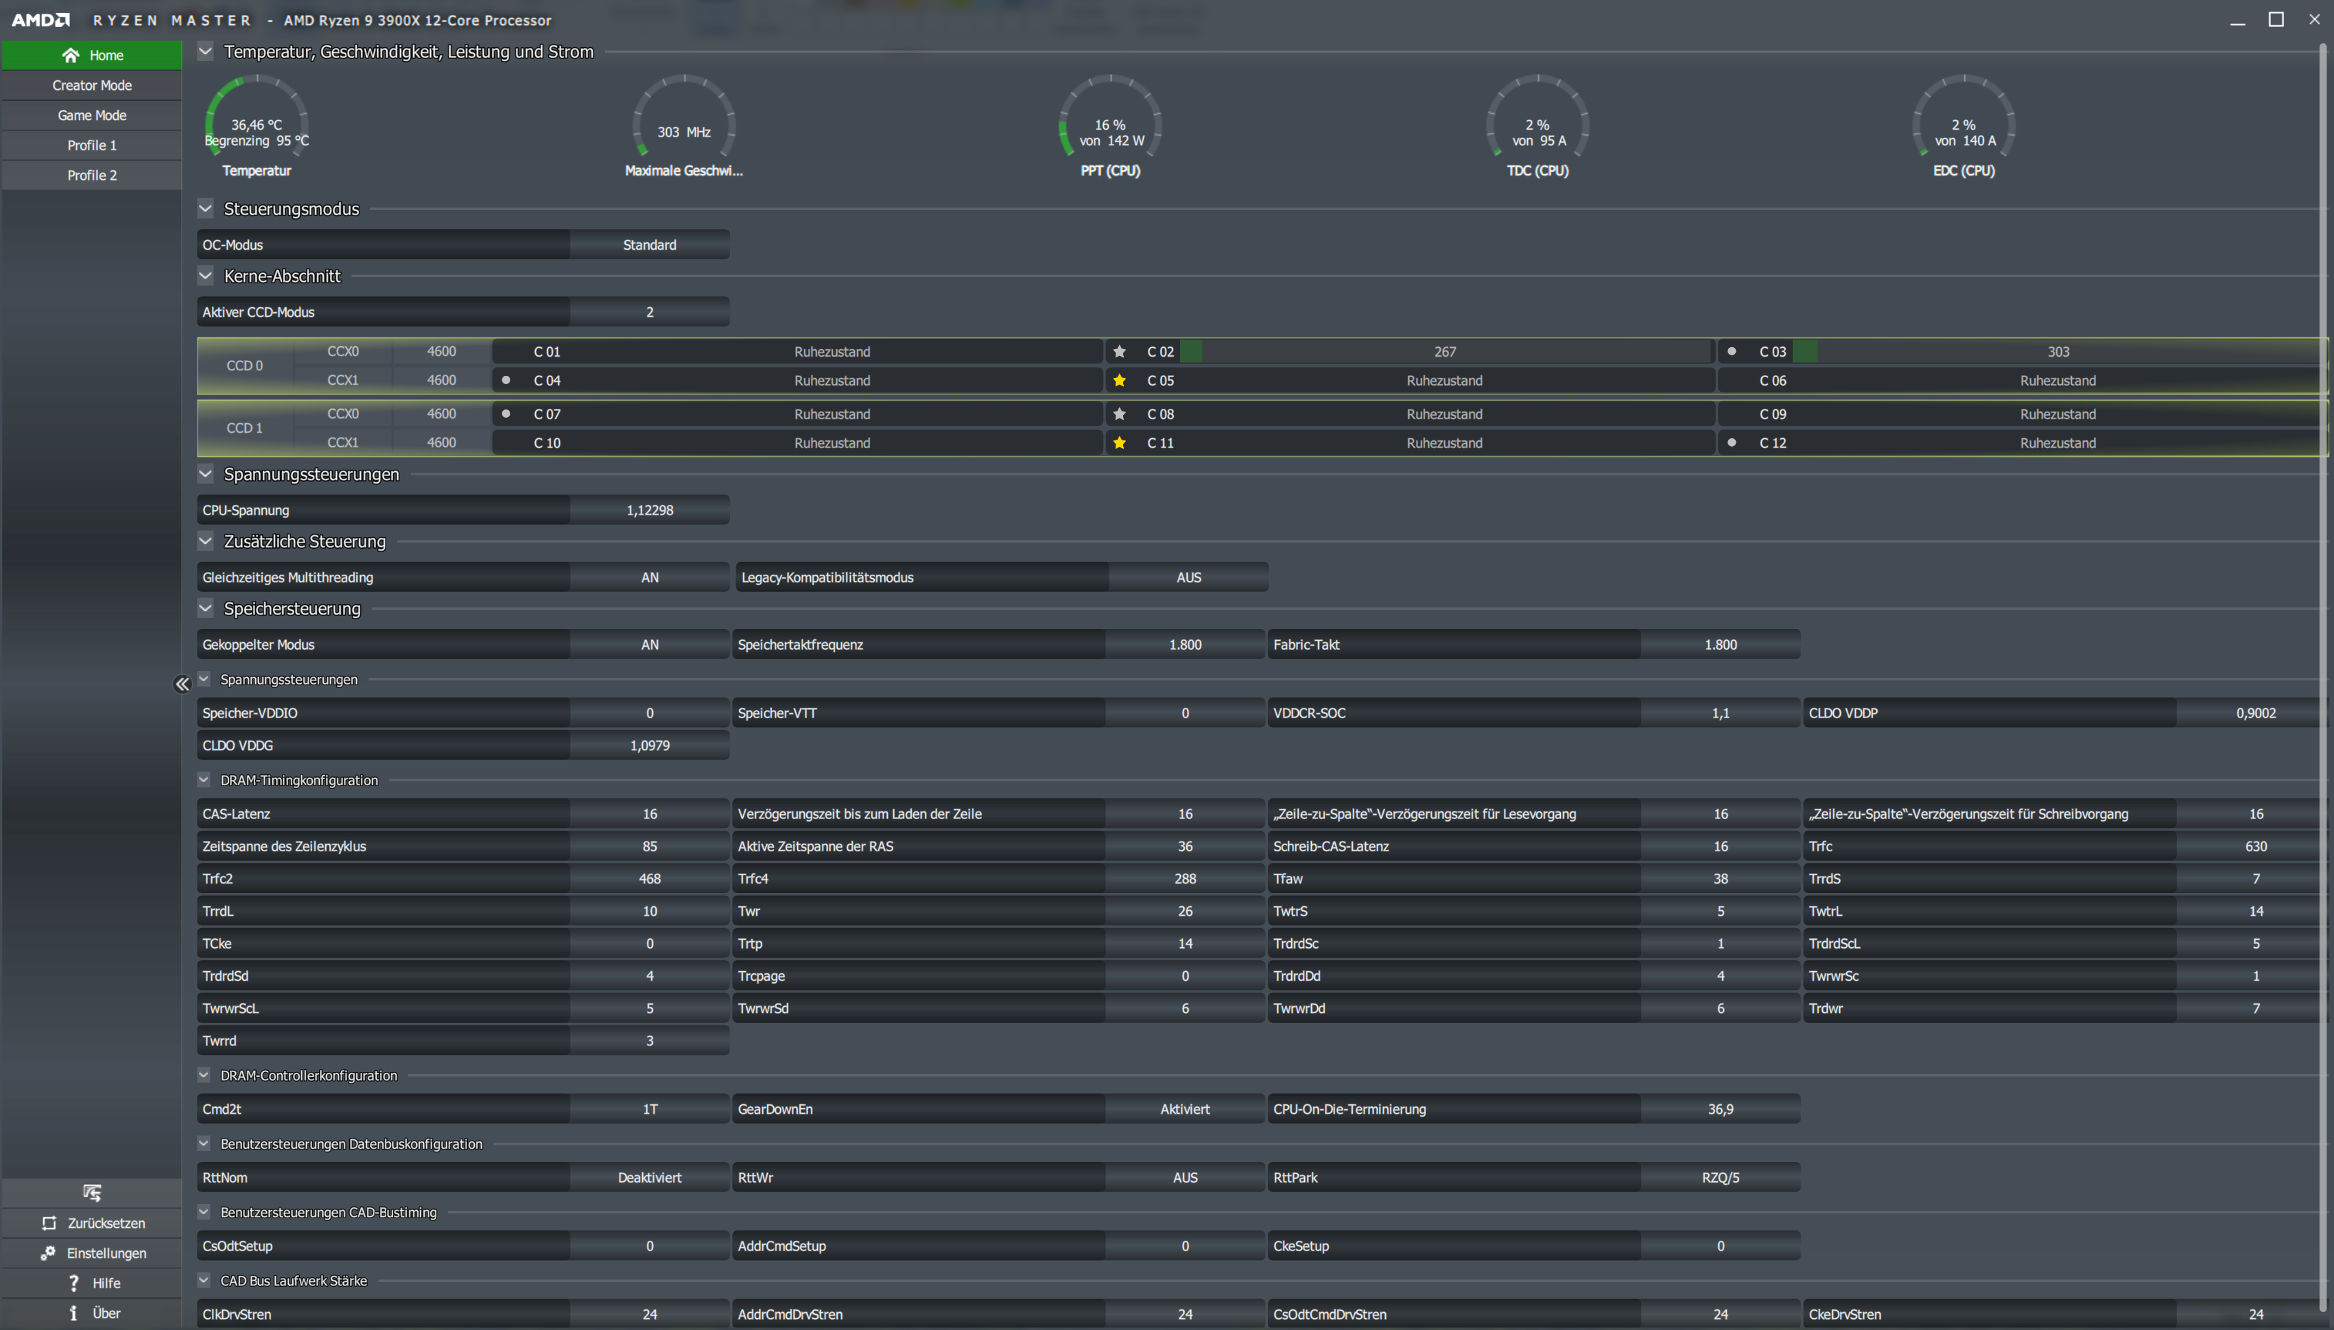Click the gold star next to C 05
Viewport: 2334px width, 1330px height.
(x=1119, y=380)
